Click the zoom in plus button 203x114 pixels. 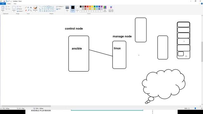(x=202, y=108)
